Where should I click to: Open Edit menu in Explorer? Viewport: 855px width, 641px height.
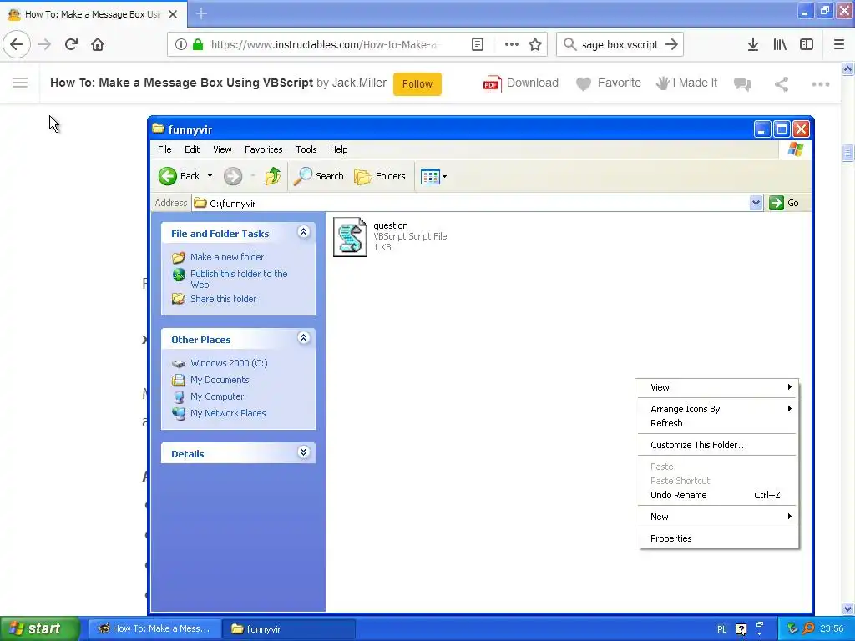(192, 149)
